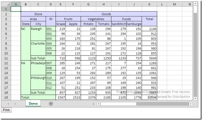The width and height of the screenshot is (202, 120).
Task: Click the horizontal scrollbar thumb
Action: 119,104
